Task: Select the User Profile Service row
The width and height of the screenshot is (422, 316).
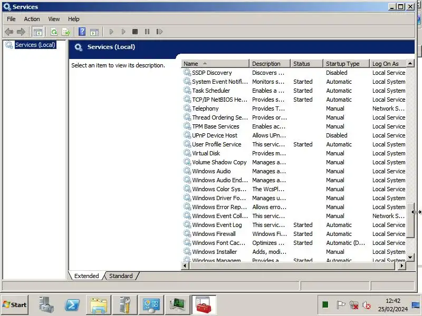Action: (x=294, y=144)
